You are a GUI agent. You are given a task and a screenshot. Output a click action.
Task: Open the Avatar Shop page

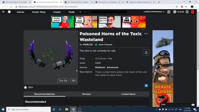point(39,12)
